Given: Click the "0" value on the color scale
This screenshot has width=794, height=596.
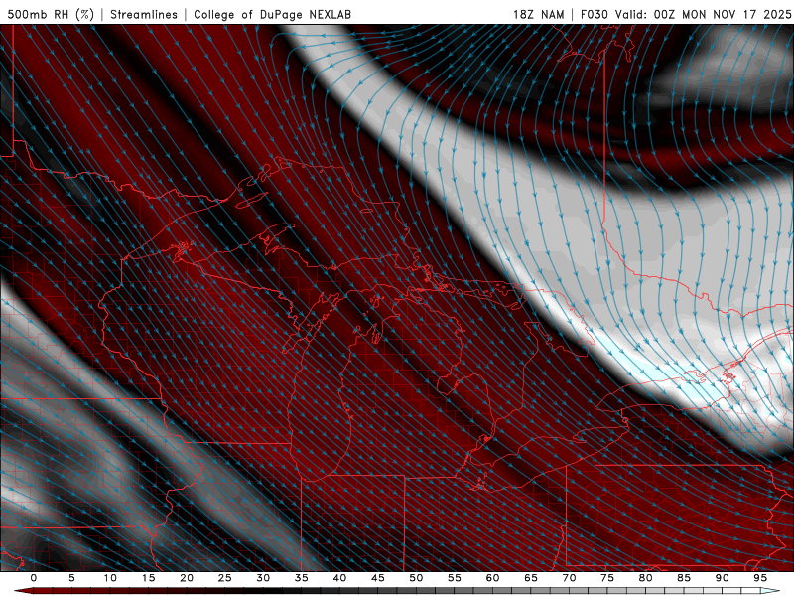Looking at the screenshot, I should click(x=34, y=578).
